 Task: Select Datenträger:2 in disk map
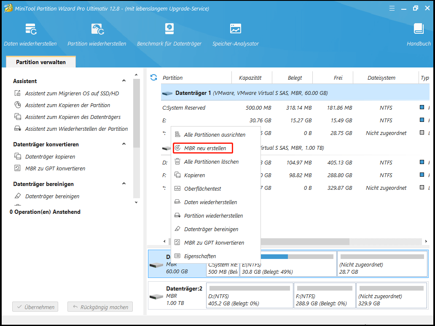click(x=177, y=296)
